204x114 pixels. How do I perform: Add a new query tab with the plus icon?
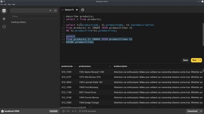[83, 10]
